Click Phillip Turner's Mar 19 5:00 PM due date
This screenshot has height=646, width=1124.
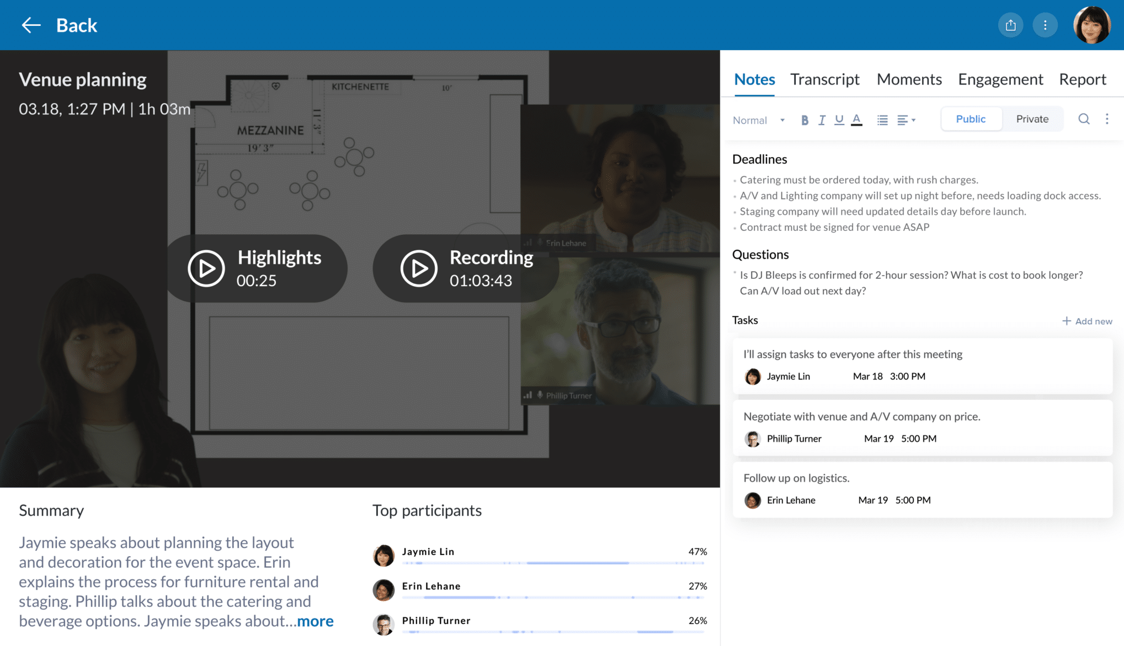tap(900, 439)
